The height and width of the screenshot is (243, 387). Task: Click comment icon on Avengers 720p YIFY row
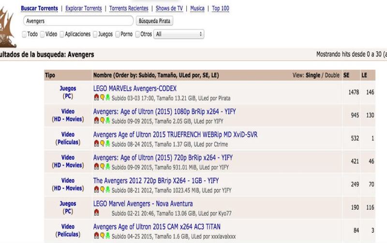(x=102, y=167)
